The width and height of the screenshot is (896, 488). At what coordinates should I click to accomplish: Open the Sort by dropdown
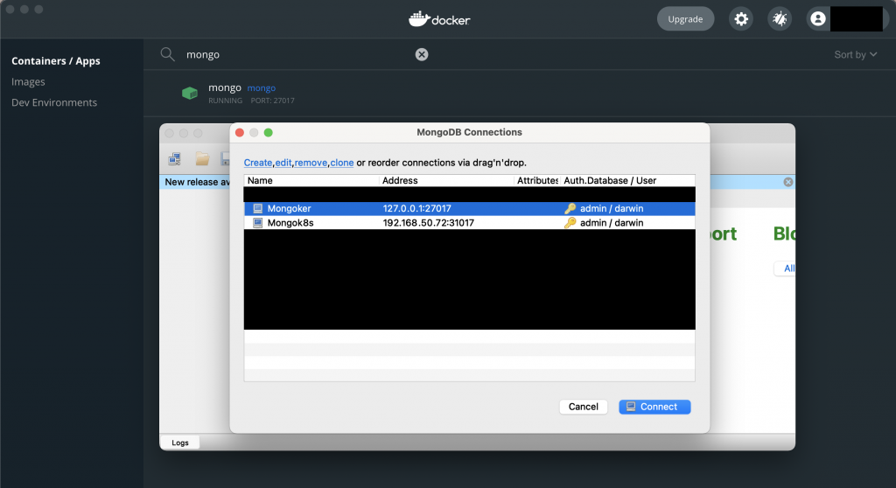[856, 55]
